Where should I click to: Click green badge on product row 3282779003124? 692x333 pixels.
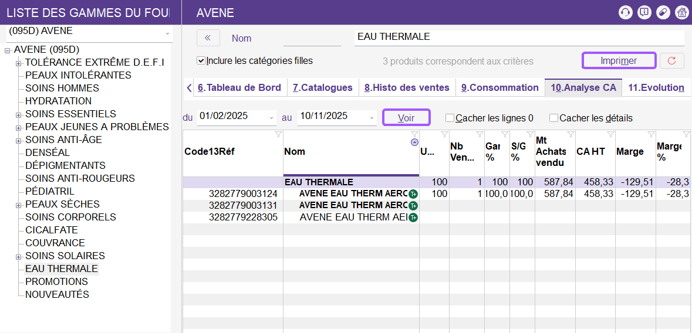click(x=413, y=194)
